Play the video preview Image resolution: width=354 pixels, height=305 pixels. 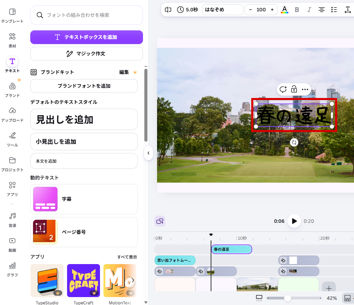[294, 221]
